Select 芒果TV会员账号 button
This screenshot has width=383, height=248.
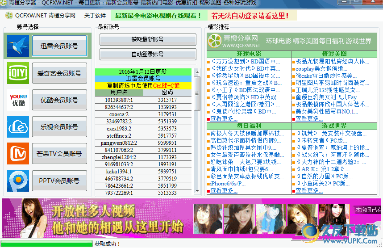tap(59, 154)
